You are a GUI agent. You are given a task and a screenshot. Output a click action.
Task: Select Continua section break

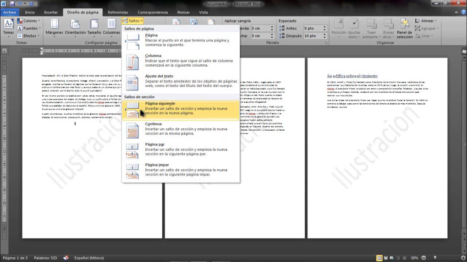pyautogui.click(x=181, y=131)
